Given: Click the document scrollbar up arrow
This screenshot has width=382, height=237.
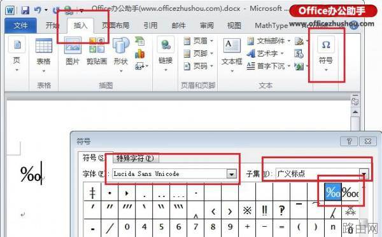Looking at the screenshot, I should [x=355, y=112].
